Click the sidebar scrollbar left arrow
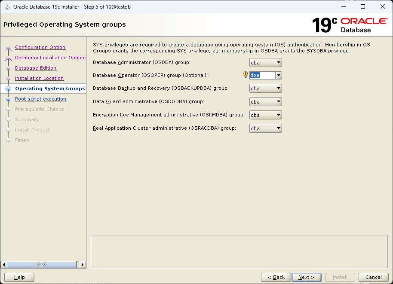The width and height of the screenshot is (393, 284). coord(4,265)
